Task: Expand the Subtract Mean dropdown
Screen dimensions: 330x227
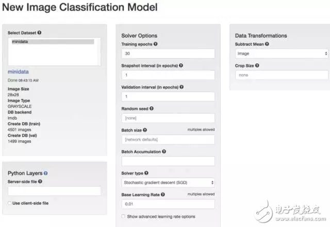Action: 281,53
